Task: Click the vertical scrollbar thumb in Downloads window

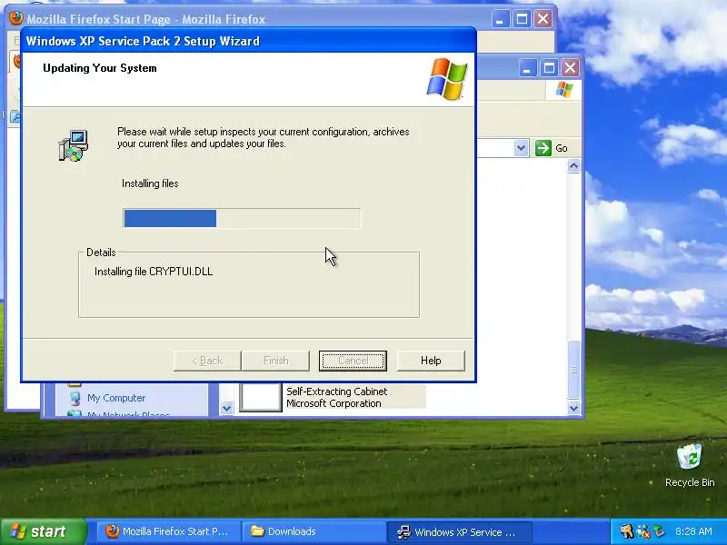Action: (574, 370)
